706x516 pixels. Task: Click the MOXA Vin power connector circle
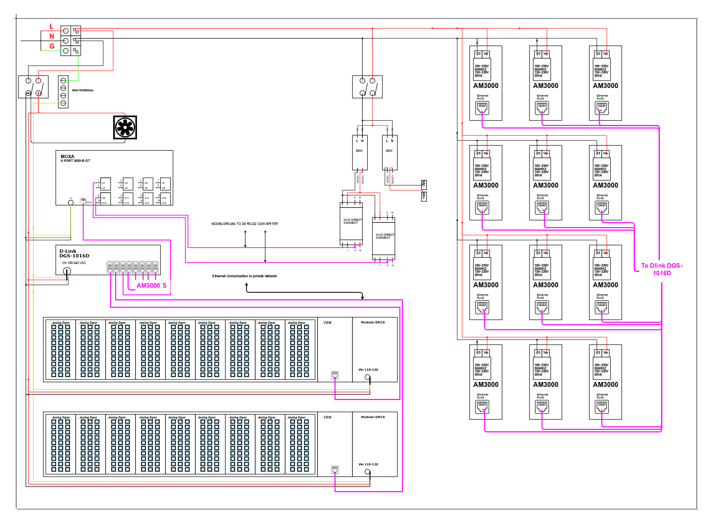tap(71, 203)
